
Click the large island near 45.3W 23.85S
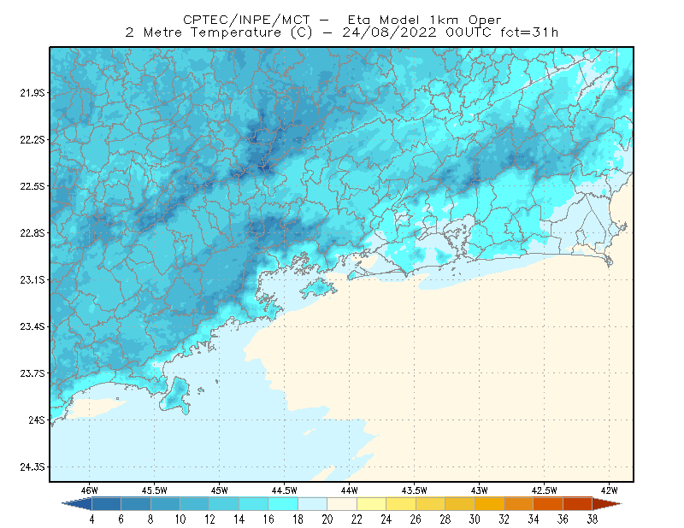(175, 396)
